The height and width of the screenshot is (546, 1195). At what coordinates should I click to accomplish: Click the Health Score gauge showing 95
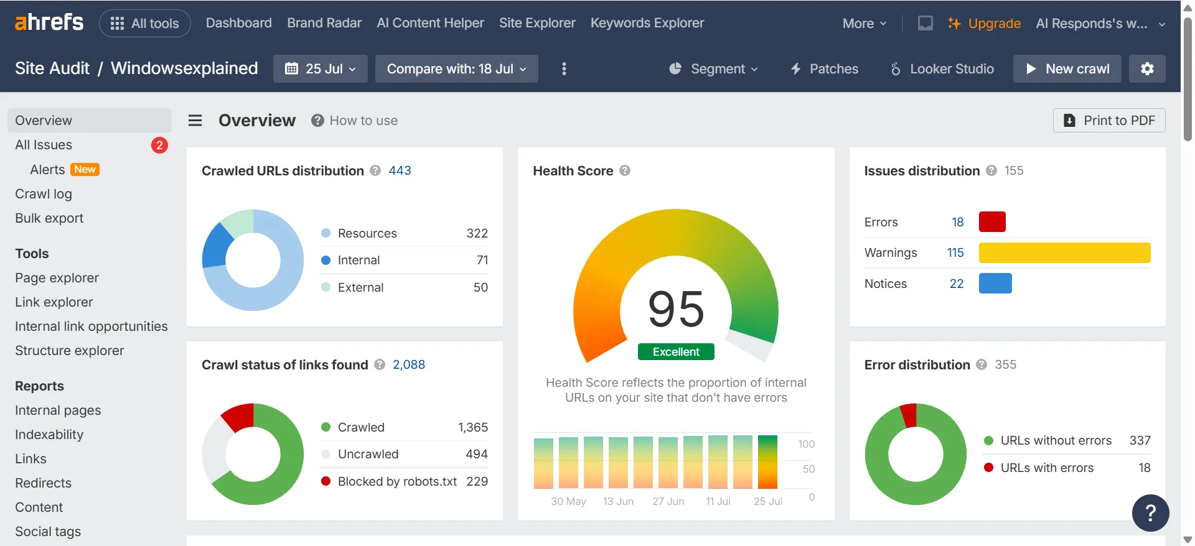click(676, 286)
